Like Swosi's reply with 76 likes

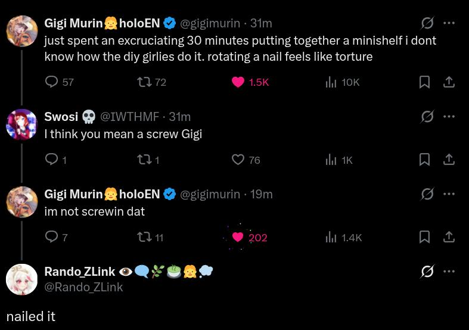click(x=238, y=160)
